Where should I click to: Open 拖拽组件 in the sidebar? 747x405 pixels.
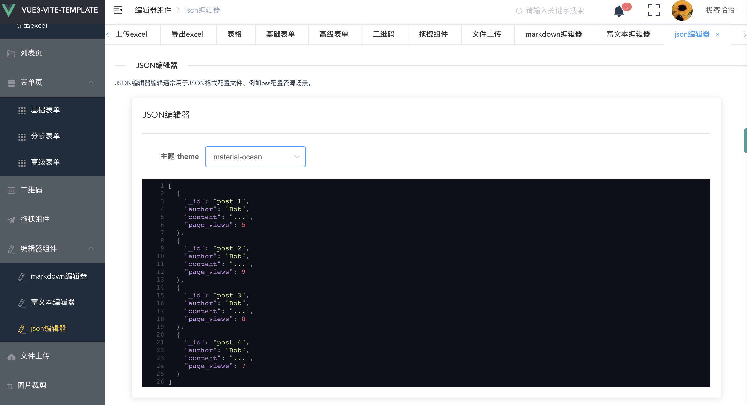(x=52, y=219)
